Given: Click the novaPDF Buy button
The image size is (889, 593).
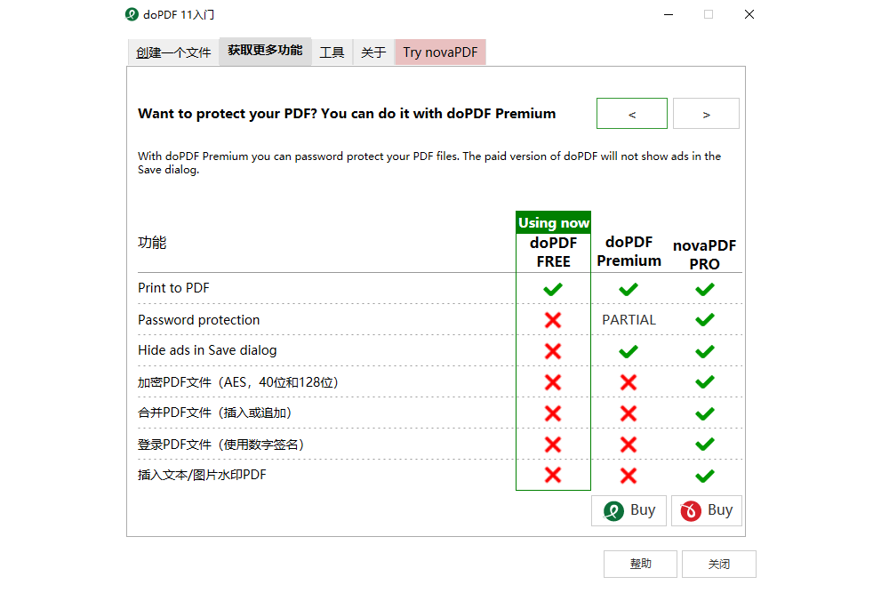Looking at the screenshot, I should (x=706, y=510).
